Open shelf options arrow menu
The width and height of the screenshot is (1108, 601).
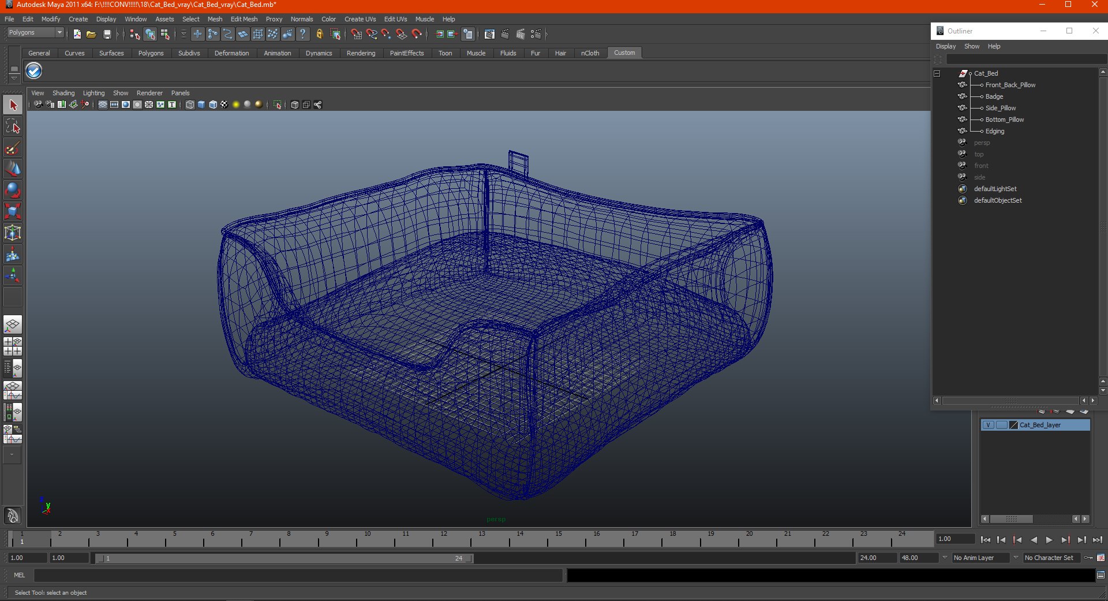(x=14, y=77)
